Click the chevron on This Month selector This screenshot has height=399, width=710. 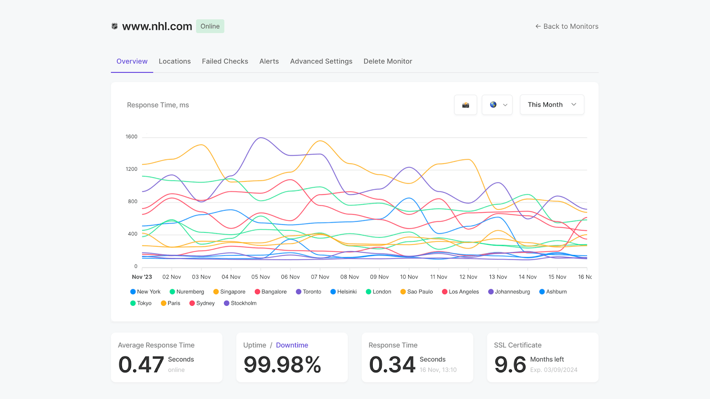[574, 105]
